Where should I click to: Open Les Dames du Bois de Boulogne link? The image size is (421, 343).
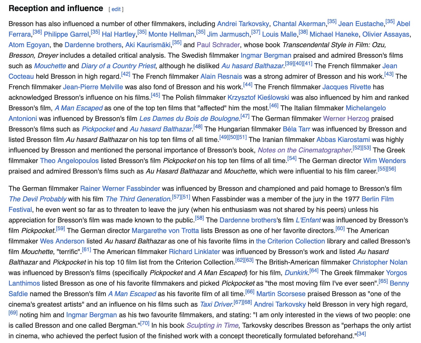tap(189, 119)
